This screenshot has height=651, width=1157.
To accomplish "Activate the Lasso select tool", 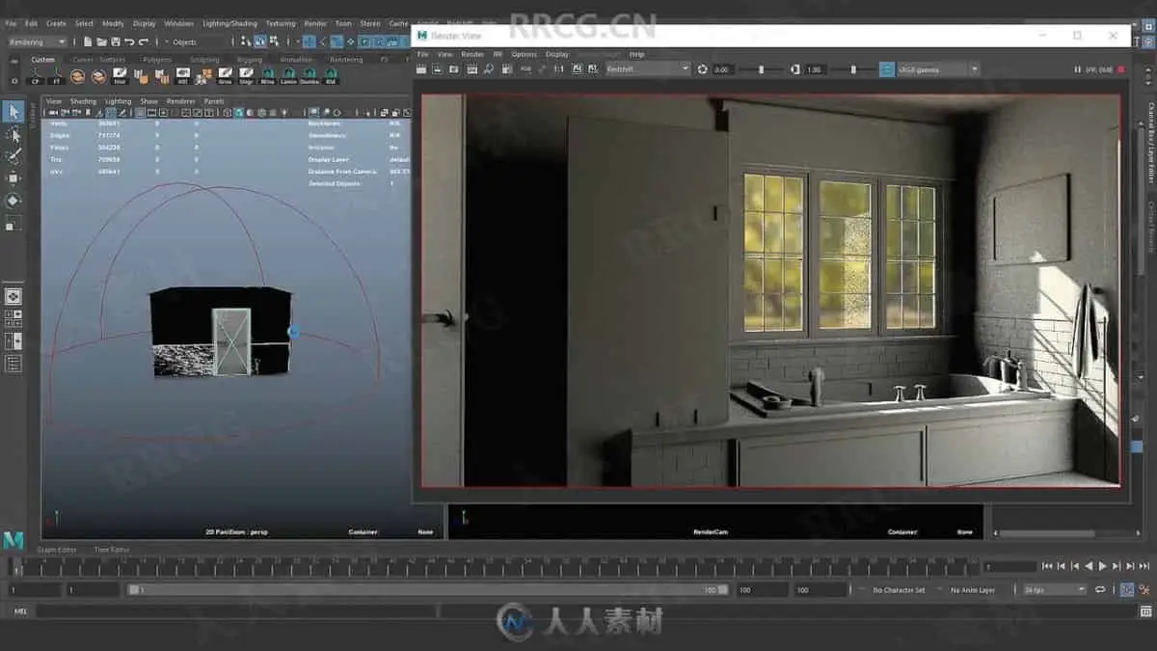I will [x=13, y=134].
